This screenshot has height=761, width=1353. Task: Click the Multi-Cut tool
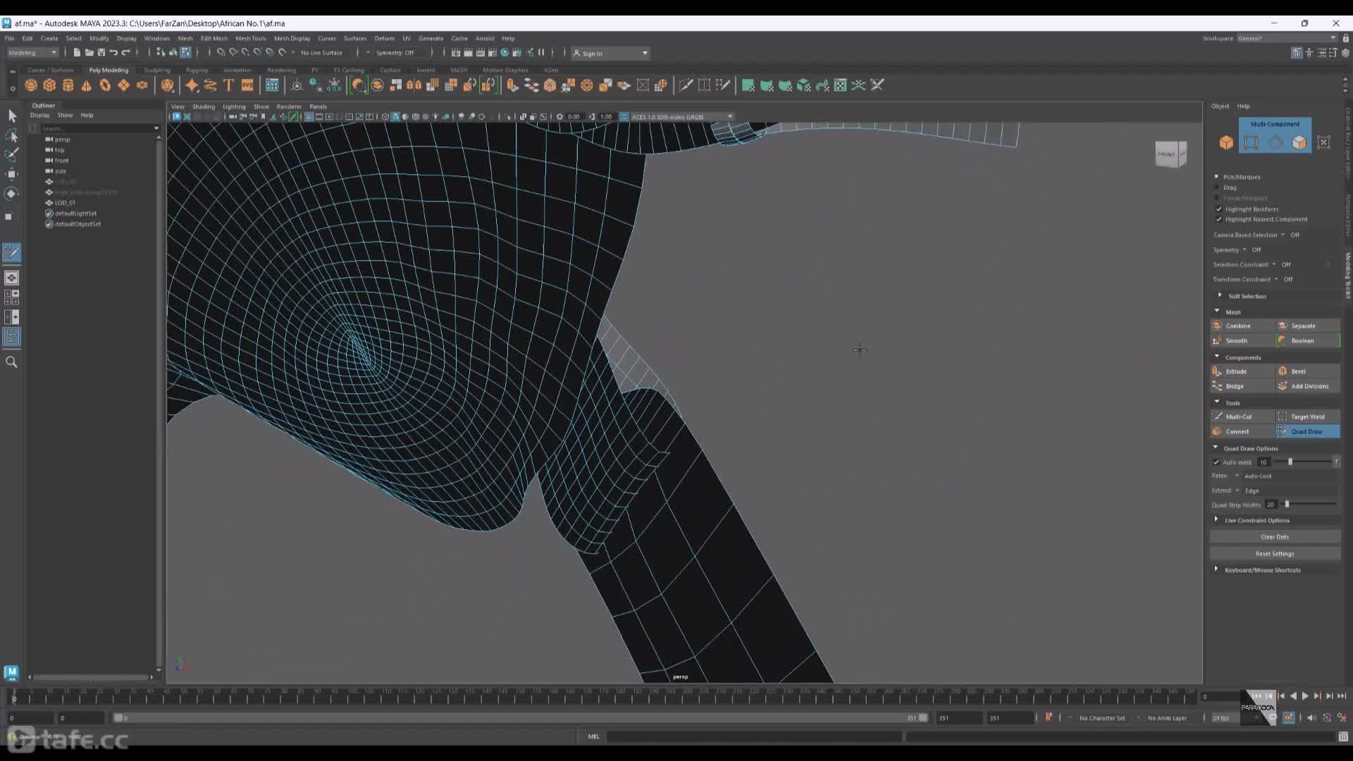(1242, 416)
